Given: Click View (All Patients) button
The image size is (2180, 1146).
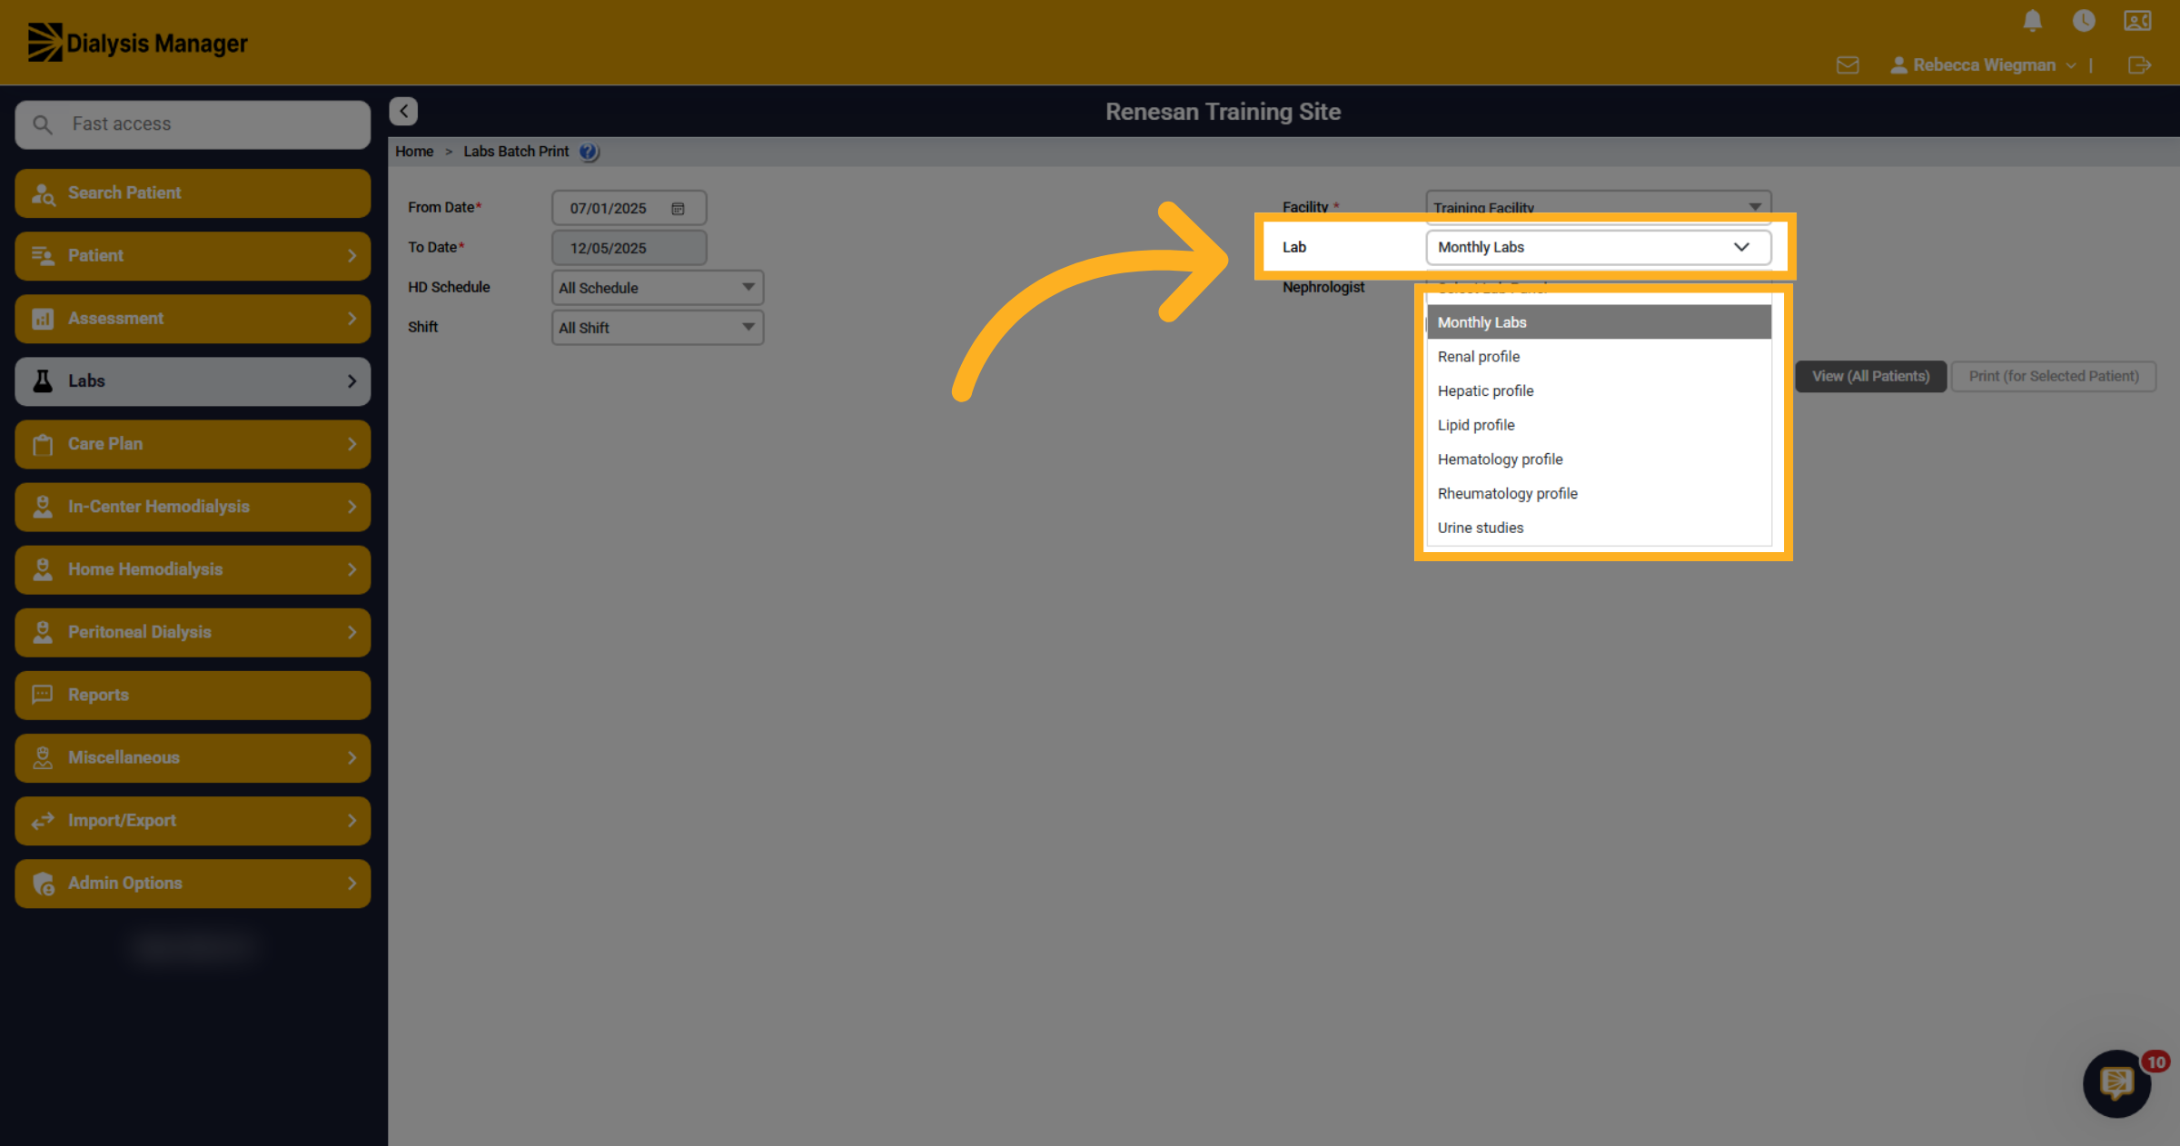Looking at the screenshot, I should [1870, 376].
